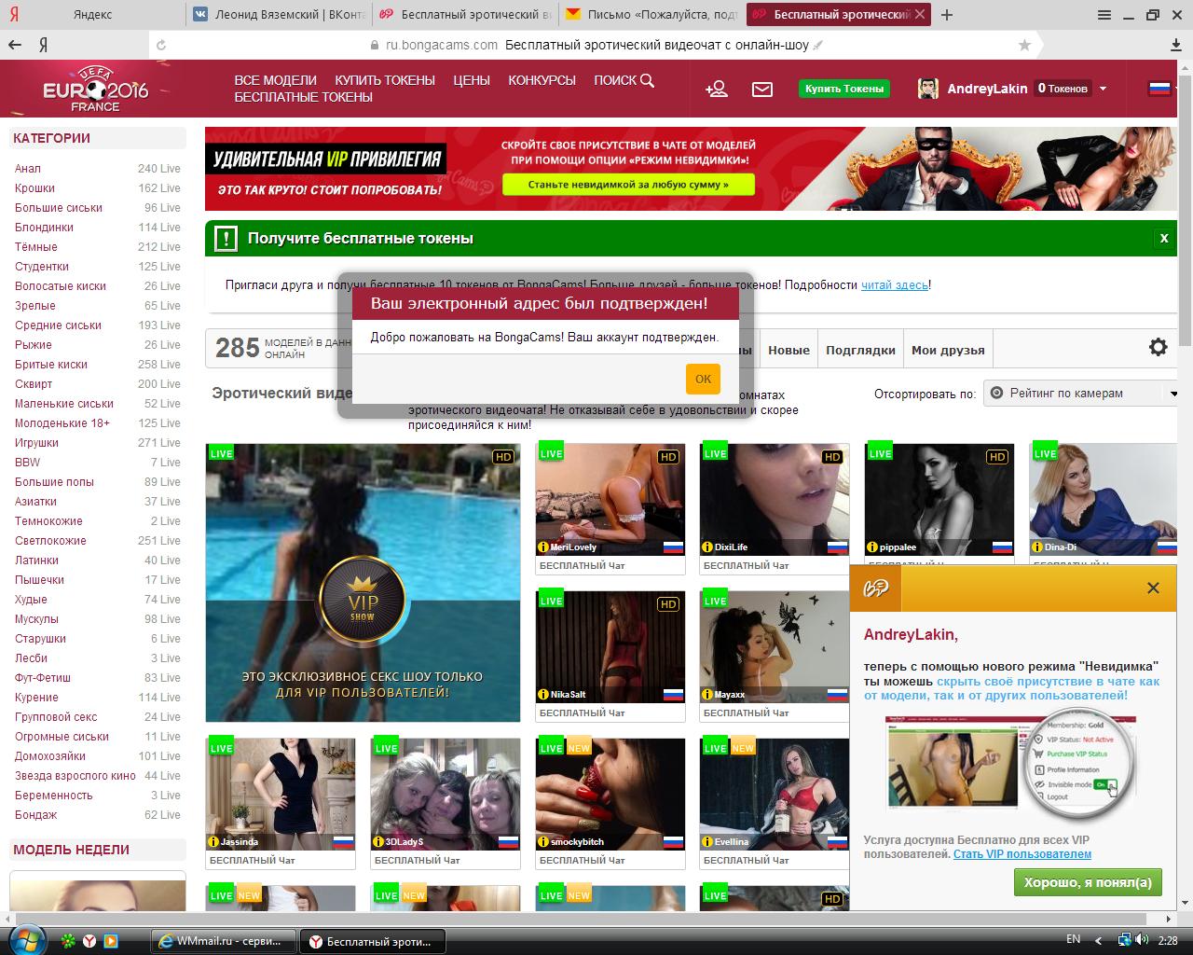The width and height of the screenshot is (1193, 955).
Task: Click the Yandex browser icon in quick launch
Action: point(89,941)
